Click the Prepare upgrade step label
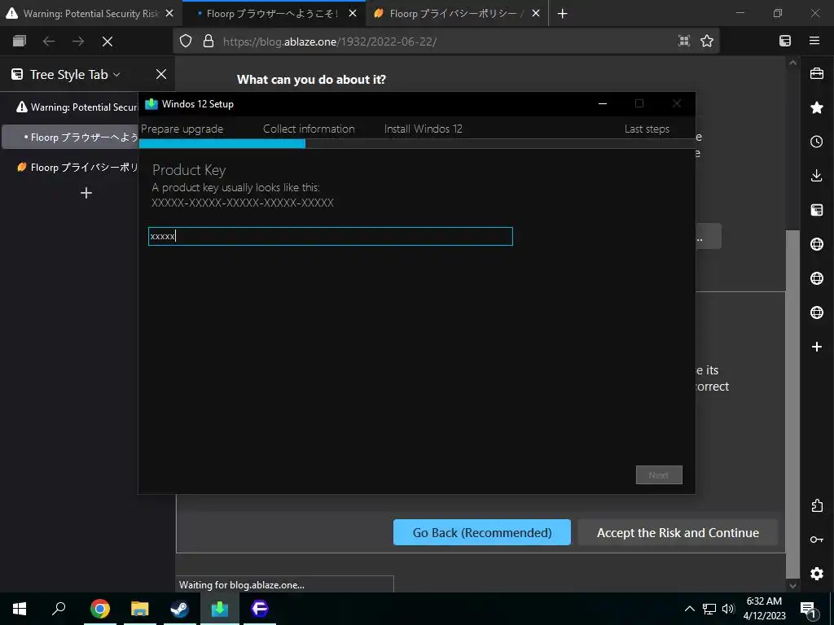834x625 pixels. pyautogui.click(x=182, y=129)
